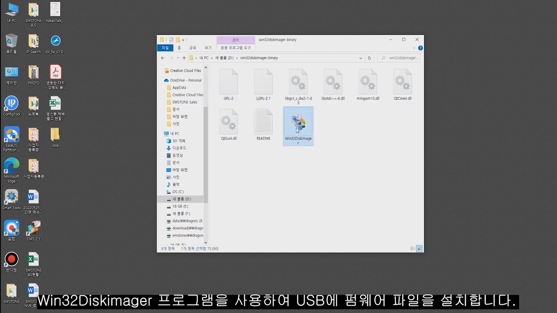The width and height of the screenshot is (557, 313).
Task: Select the Win32DiskImager application file
Action: click(x=298, y=126)
